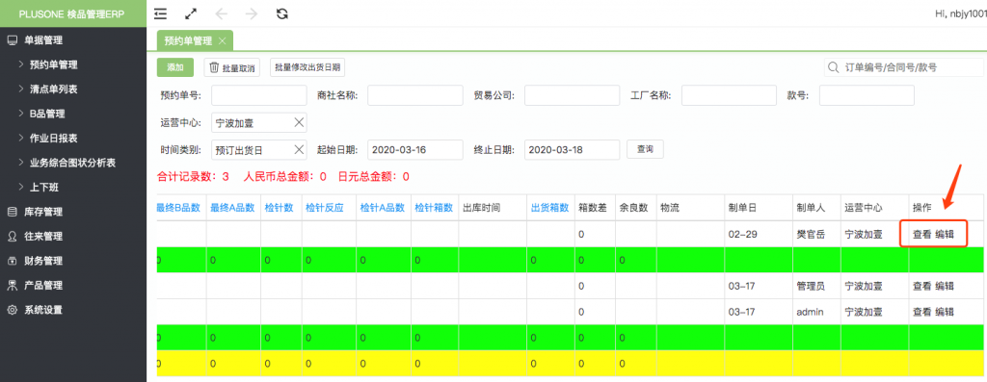Image resolution: width=987 pixels, height=382 pixels.
Task: Click the 批量取消 button
Action: point(231,67)
